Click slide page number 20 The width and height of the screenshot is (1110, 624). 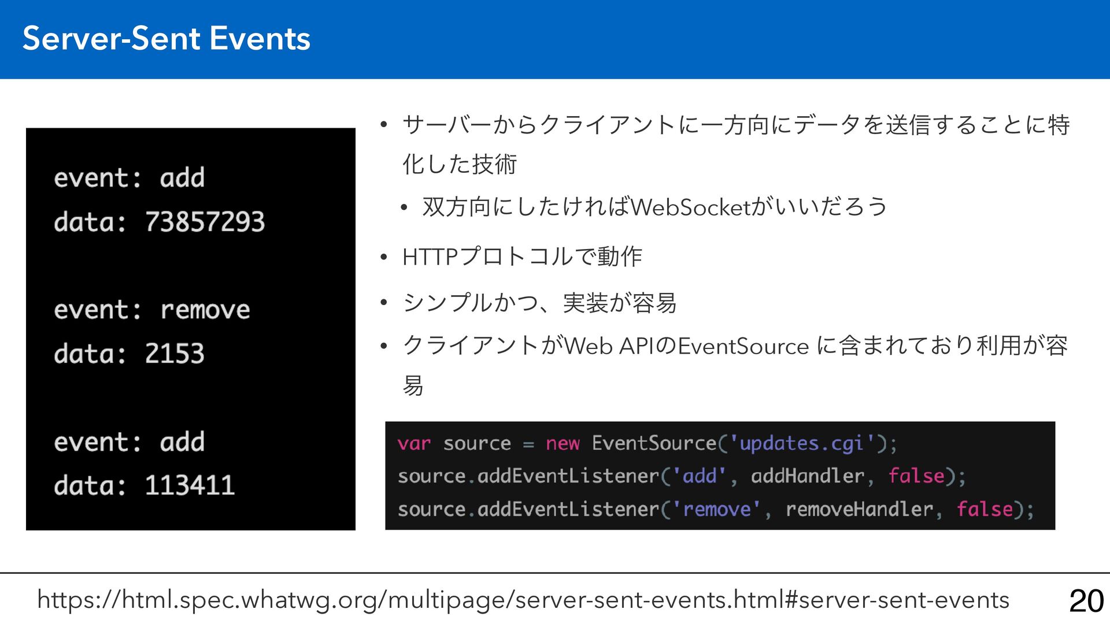pos(1086,601)
